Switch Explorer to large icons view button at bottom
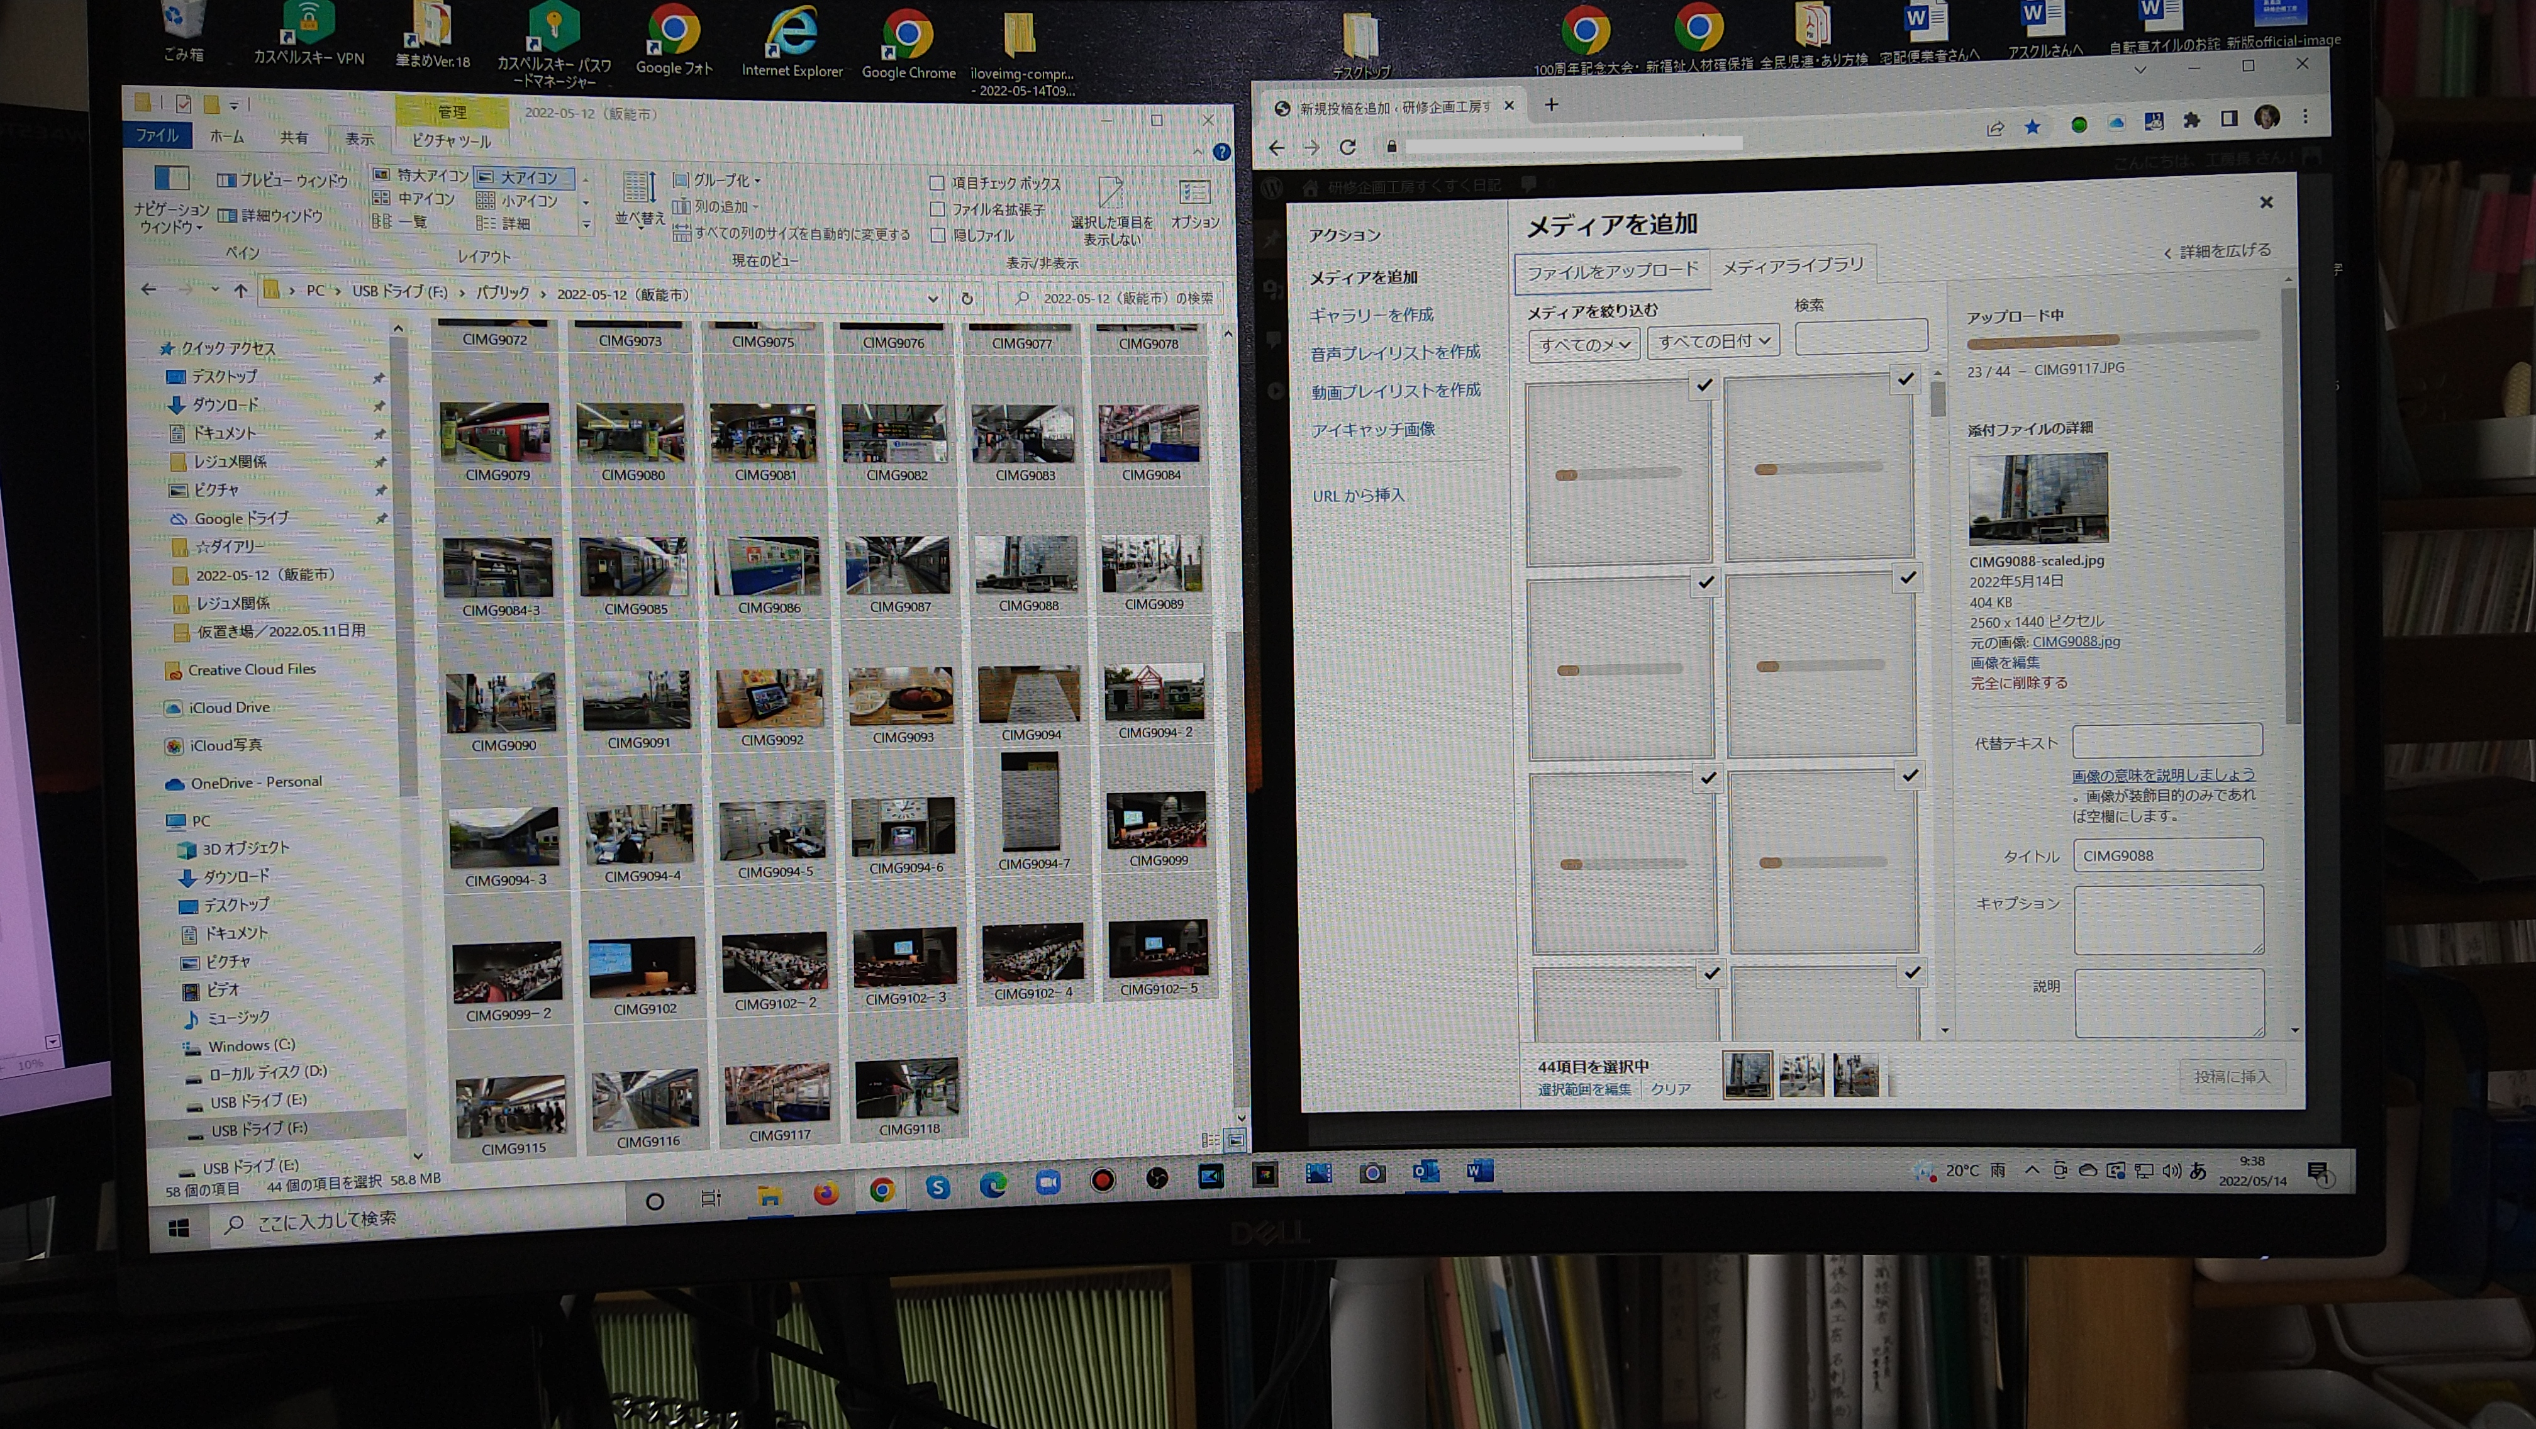The width and height of the screenshot is (2536, 1429). (1235, 1140)
